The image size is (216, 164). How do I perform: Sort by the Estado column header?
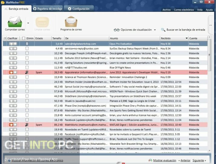pos(43,38)
